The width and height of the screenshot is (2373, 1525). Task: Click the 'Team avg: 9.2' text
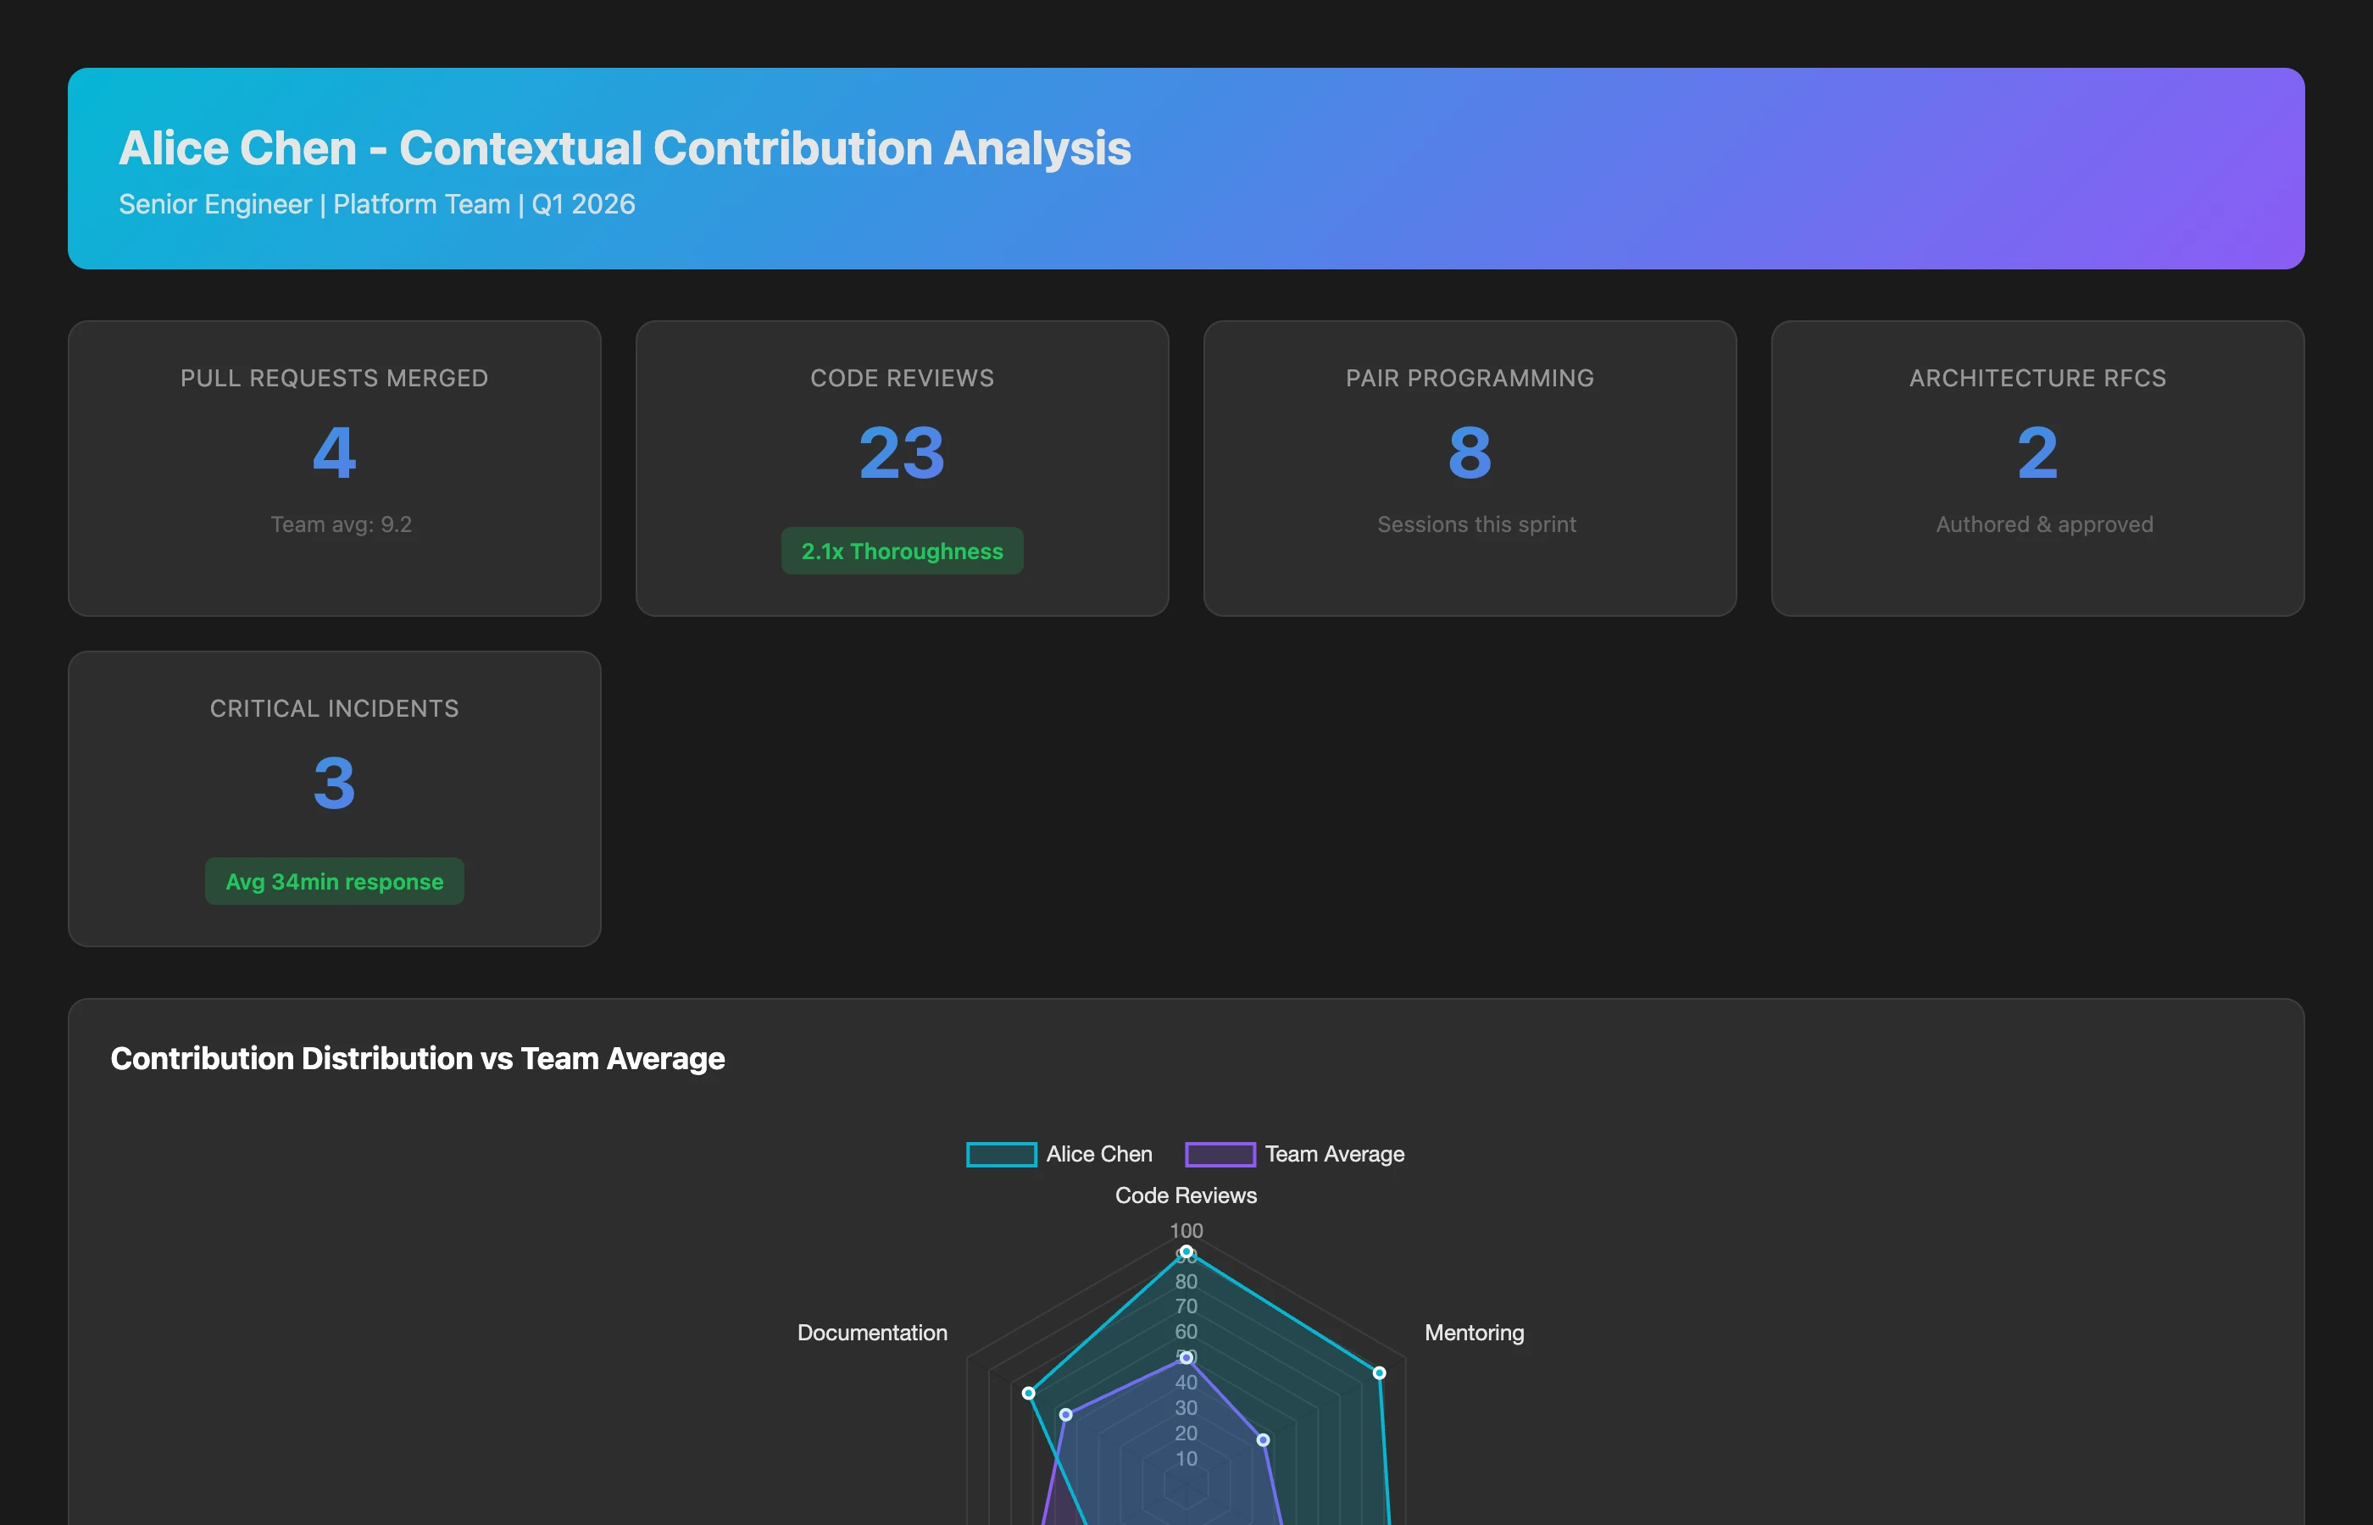(x=342, y=524)
